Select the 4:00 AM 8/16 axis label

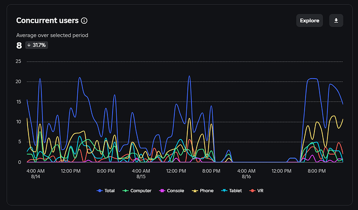[247, 173]
